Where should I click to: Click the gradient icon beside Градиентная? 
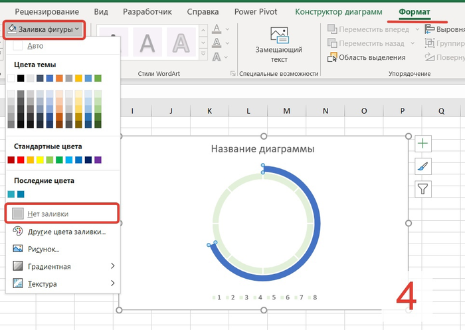click(x=18, y=266)
